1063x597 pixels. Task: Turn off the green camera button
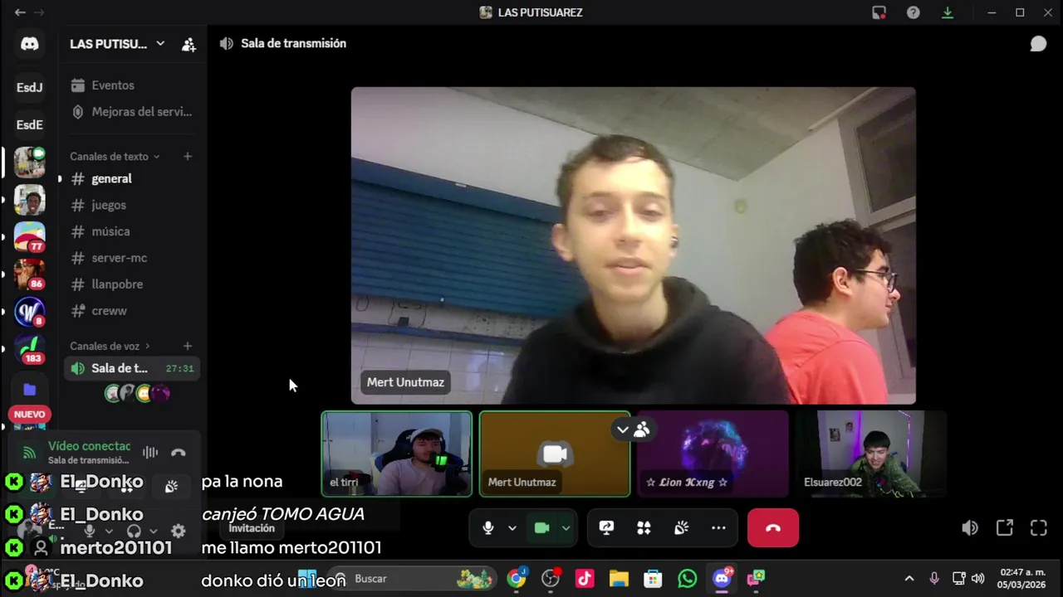(541, 528)
